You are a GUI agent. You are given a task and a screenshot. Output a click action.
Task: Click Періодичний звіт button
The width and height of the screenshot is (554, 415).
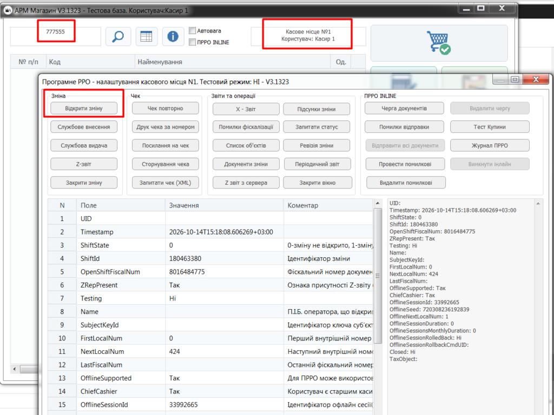316,164
